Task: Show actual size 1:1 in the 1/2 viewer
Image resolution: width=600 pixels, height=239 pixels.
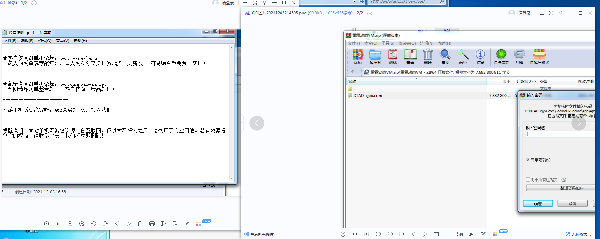Action: (x=58, y=224)
